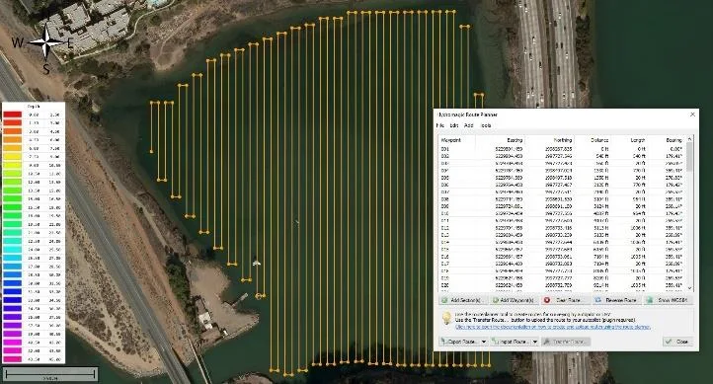Sort by the Distance column header
713x384 pixels.
coord(594,140)
